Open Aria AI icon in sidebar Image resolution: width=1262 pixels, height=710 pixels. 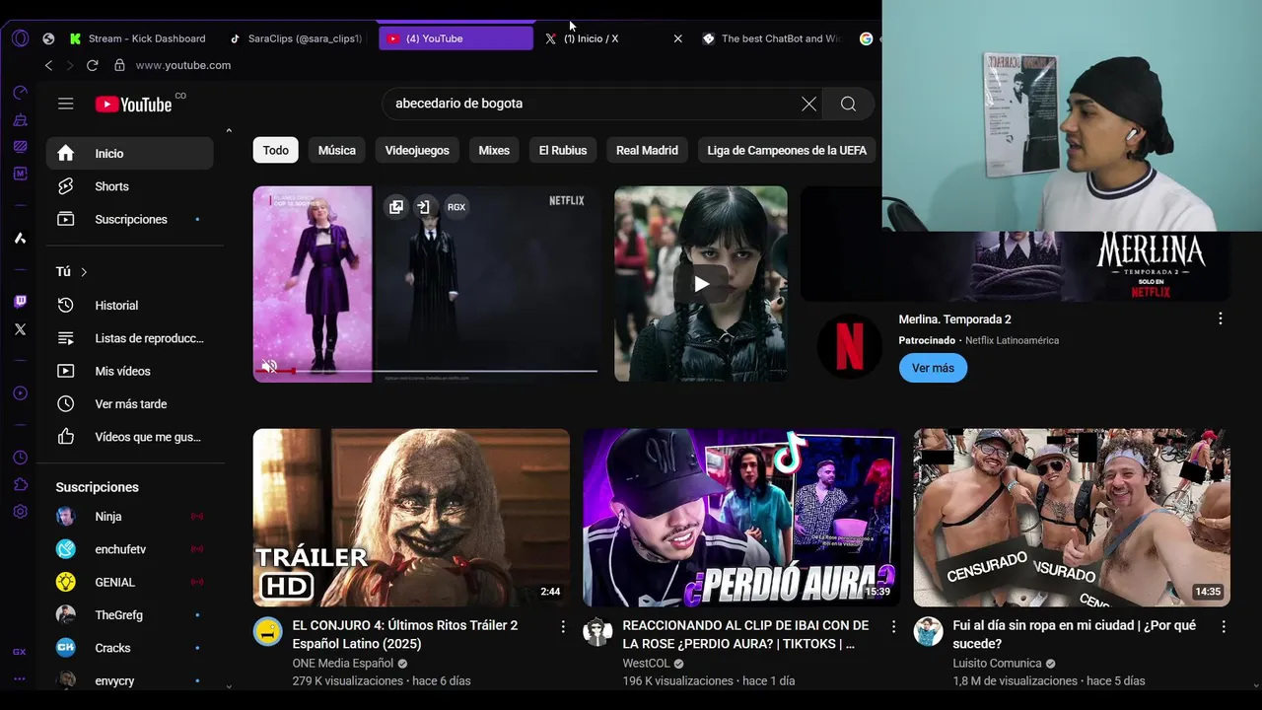pyautogui.click(x=20, y=238)
